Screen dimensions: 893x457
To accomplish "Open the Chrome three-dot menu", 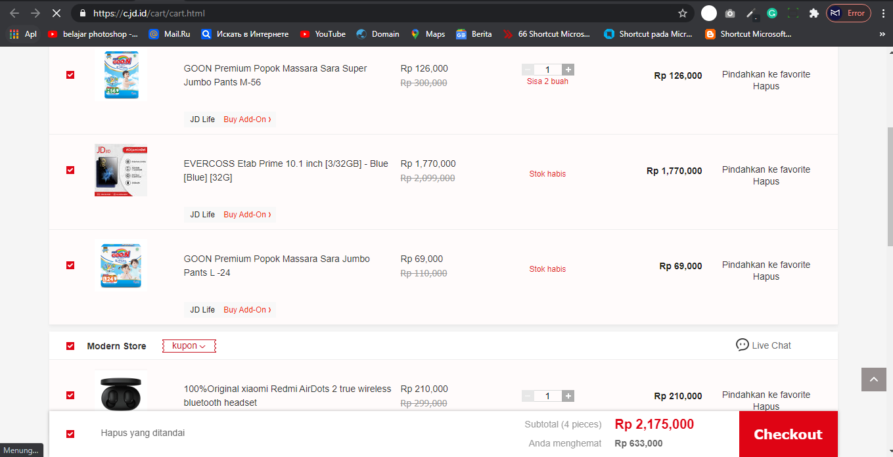I will pos(883,13).
